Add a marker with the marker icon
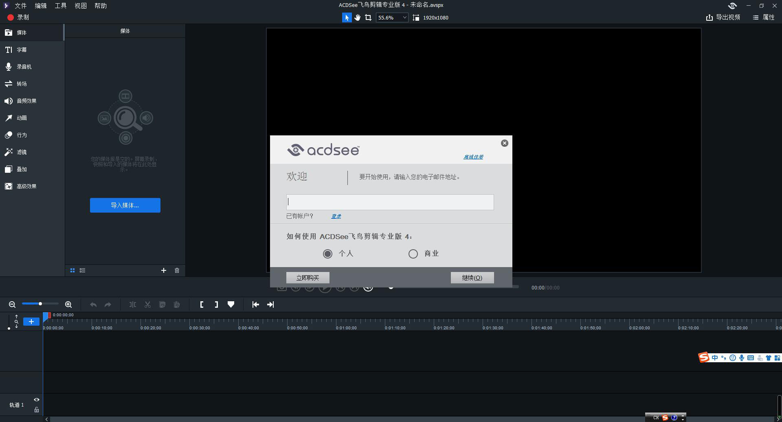The image size is (782, 422). [x=231, y=305]
